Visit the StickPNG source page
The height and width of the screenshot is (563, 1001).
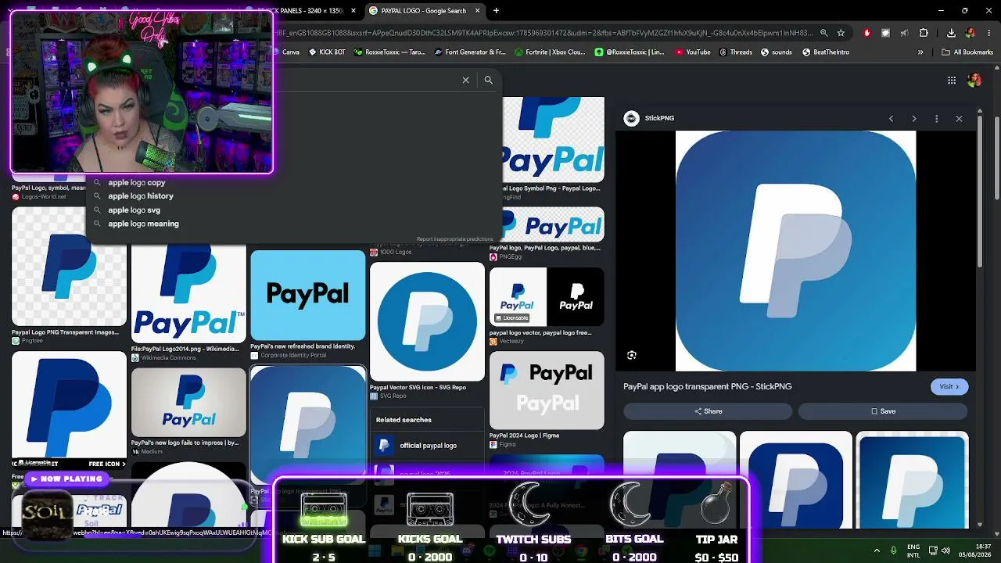pyautogui.click(x=949, y=386)
